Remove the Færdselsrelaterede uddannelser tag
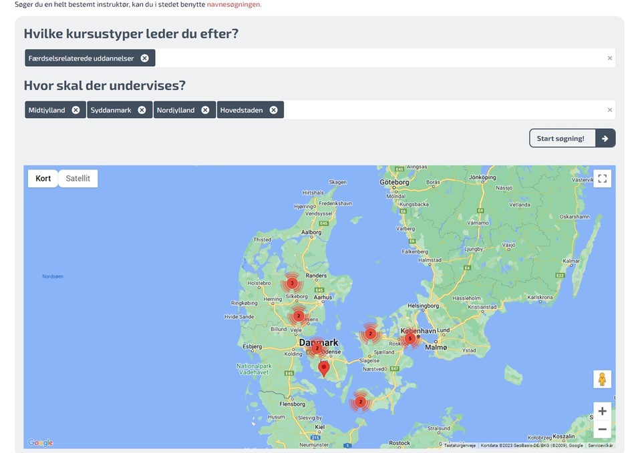This screenshot has width=642, height=453. pyautogui.click(x=144, y=58)
